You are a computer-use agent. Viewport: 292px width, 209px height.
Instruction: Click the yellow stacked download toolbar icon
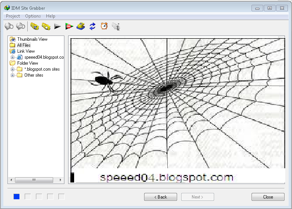point(80,26)
